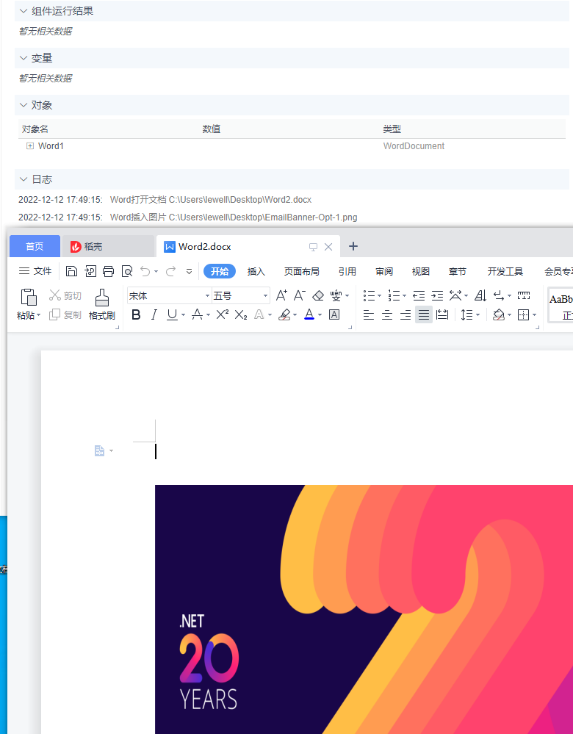Open the Paste (粘贴) dropdown arrow
The image size is (573, 734).
[38, 315]
